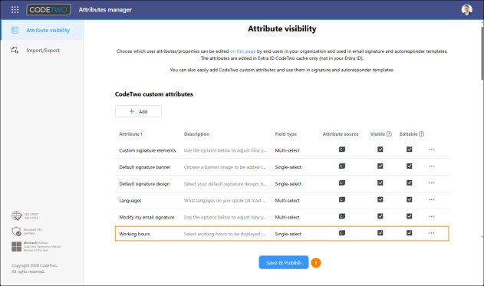This screenshot has height=286, width=484.
Task: Click the Attribute source column header
Action: pos(341,134)
